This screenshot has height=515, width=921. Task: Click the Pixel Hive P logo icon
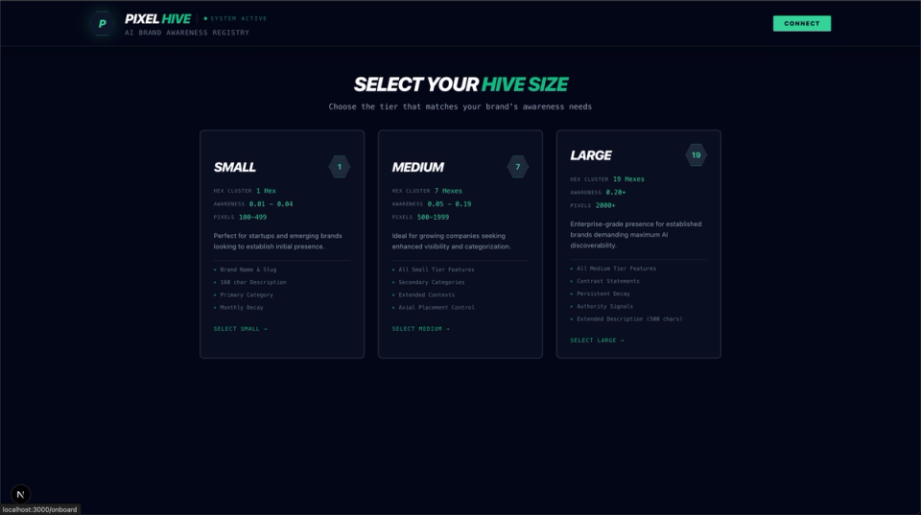(102, 23)
